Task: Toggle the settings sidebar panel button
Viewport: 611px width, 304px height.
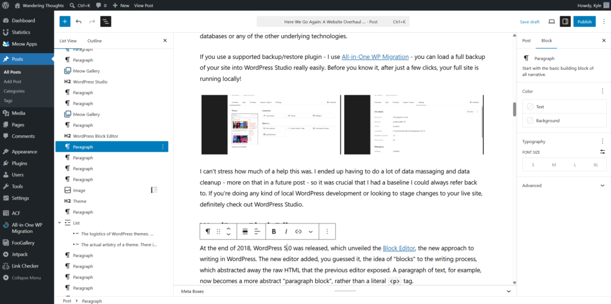Action: (x=566, y=21)
